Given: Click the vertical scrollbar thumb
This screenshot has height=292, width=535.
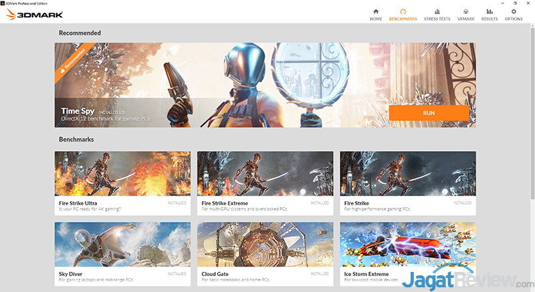Looking at the screenshot, I should (532, 112).
